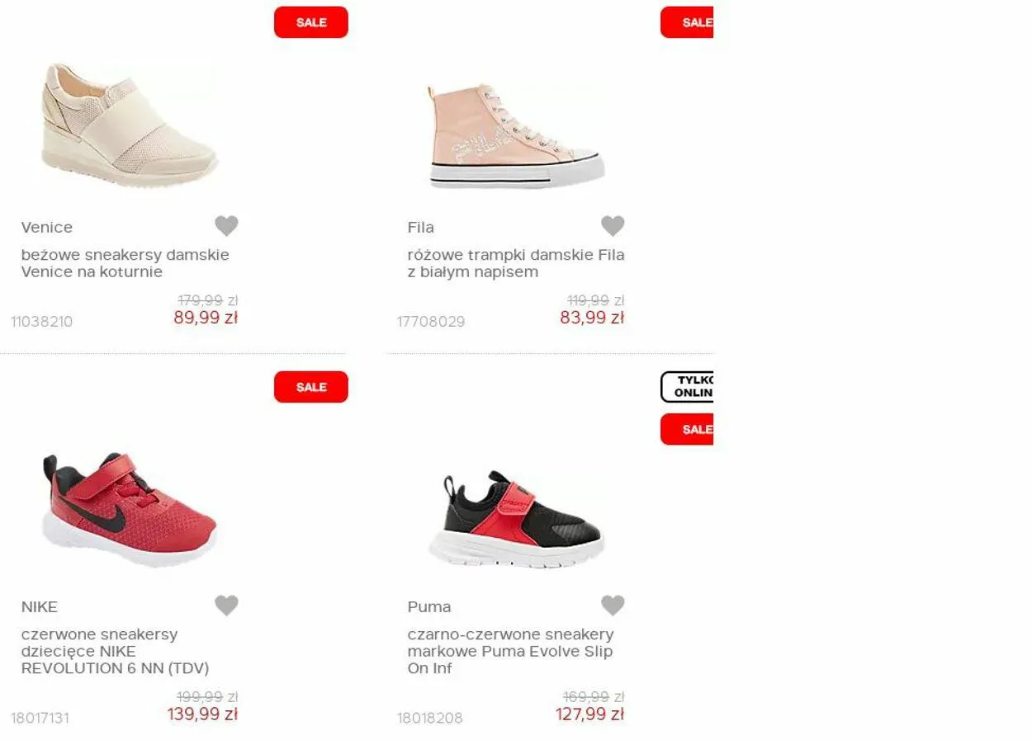Viewport: 1032px width, 740px height.
Task: Click the Tylko Online badge on Puma item
Action: click(687, 387)
